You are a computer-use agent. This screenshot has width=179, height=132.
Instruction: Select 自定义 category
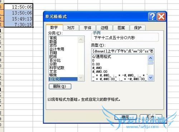[x=63, y=79]
